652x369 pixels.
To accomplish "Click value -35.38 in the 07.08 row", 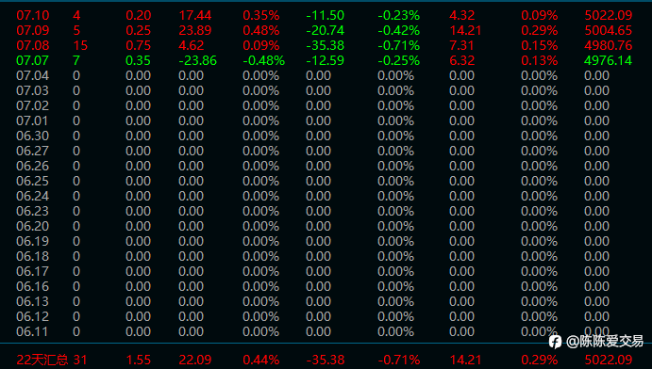I will pos(326,45).
